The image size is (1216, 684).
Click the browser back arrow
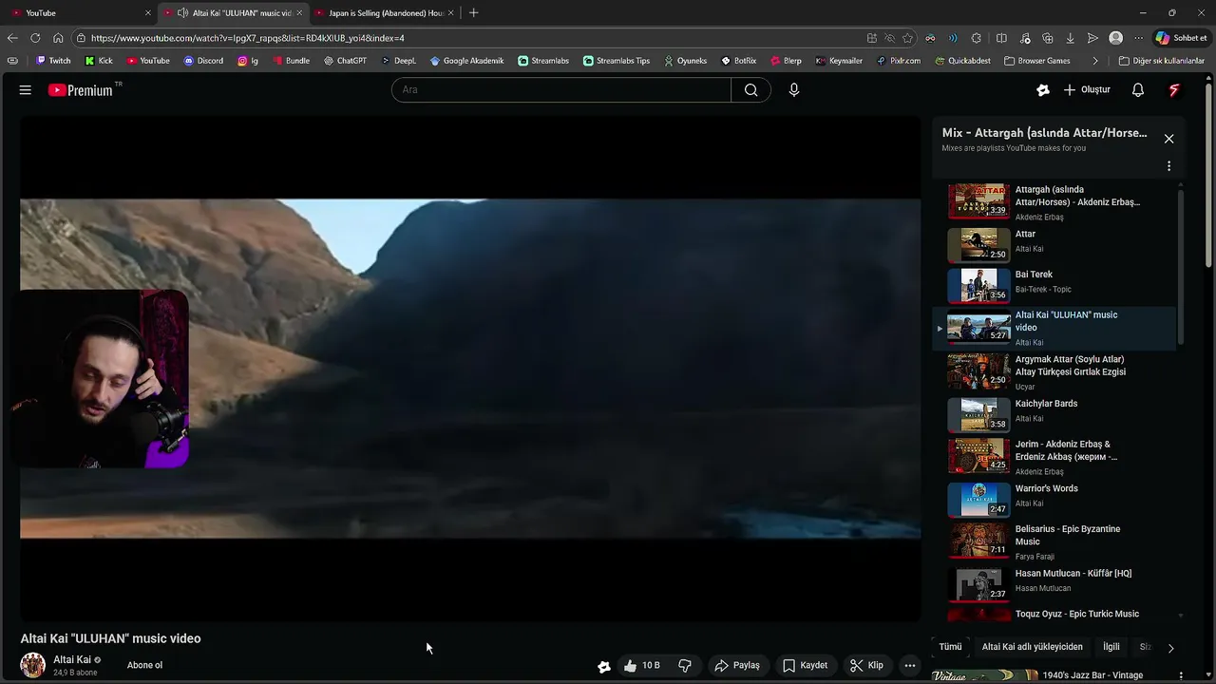tap(12, 38)
